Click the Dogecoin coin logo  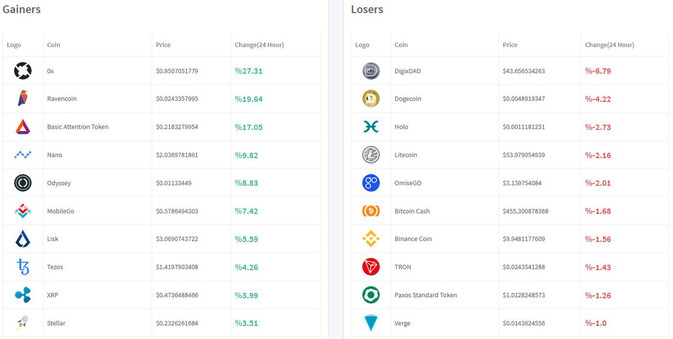coord(370,98)
